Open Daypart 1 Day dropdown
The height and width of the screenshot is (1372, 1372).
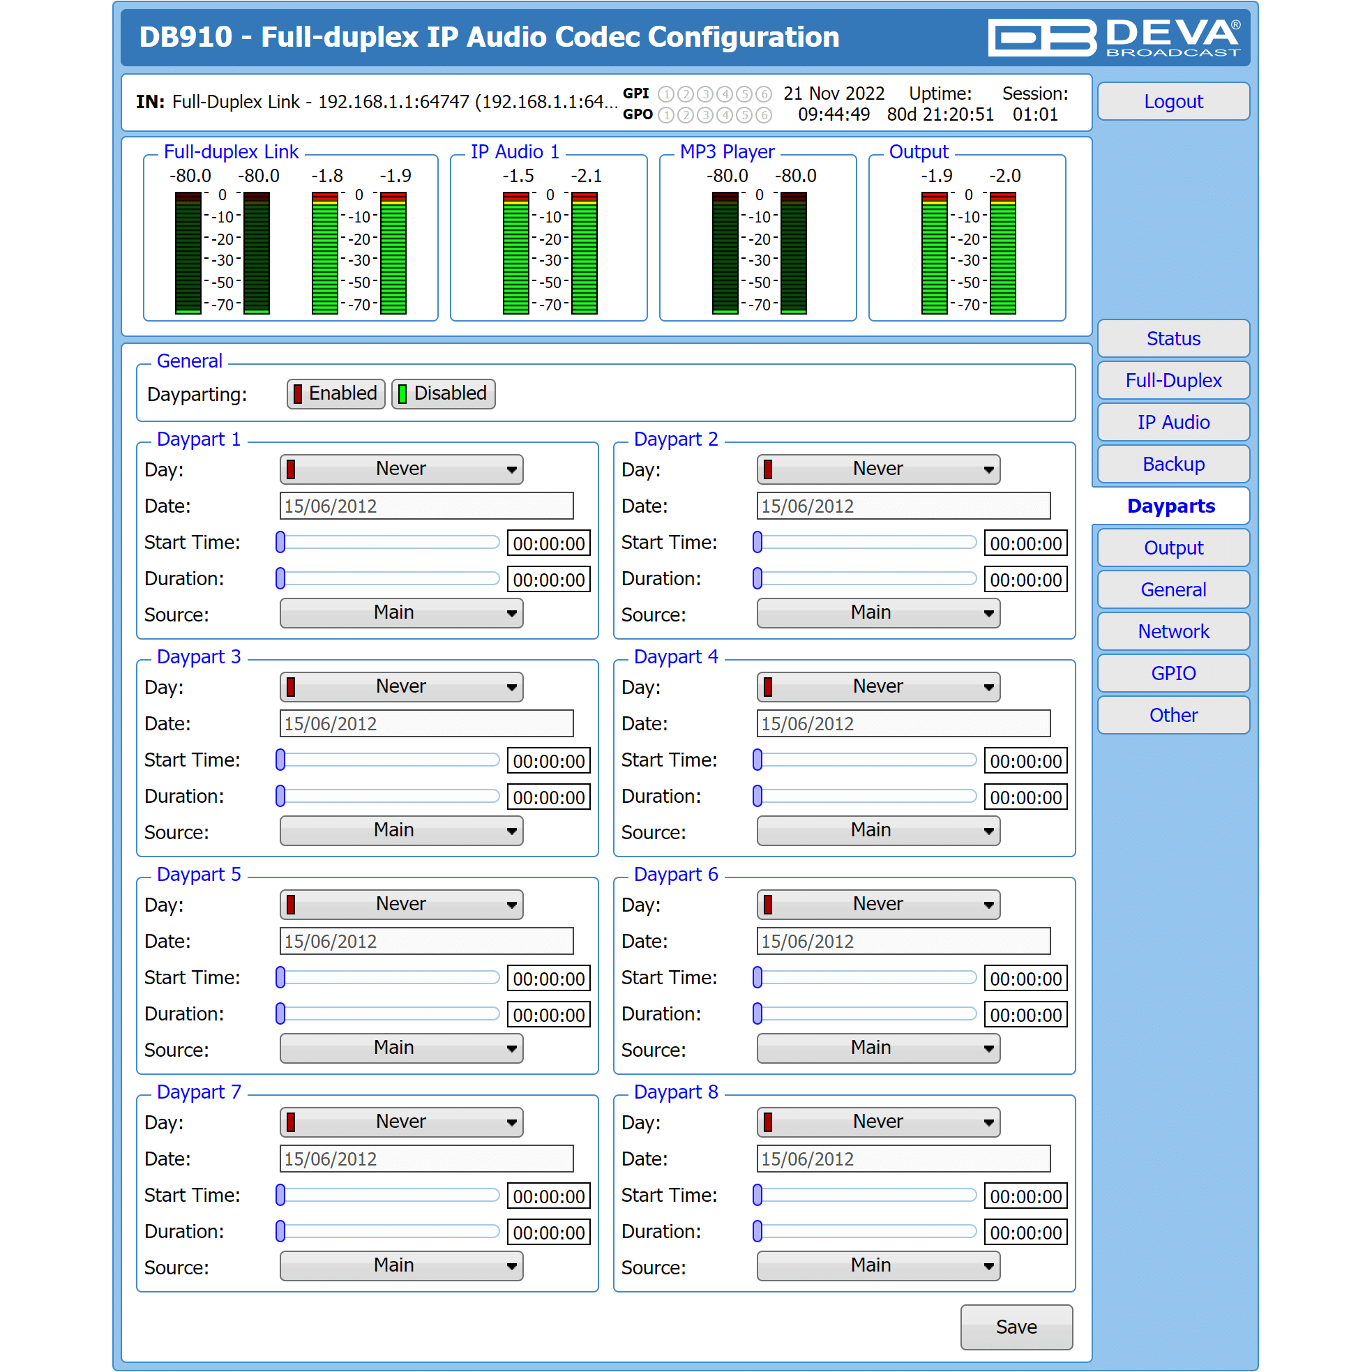tap(401, 469)
